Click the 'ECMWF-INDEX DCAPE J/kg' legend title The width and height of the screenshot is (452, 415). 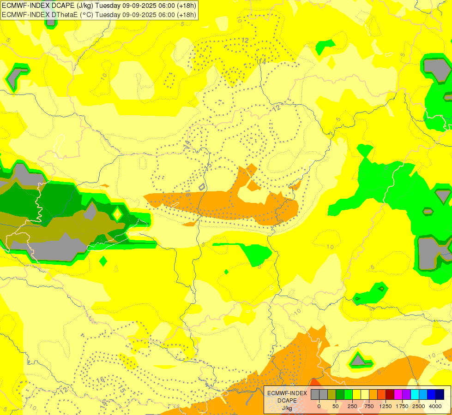(287, 401)
